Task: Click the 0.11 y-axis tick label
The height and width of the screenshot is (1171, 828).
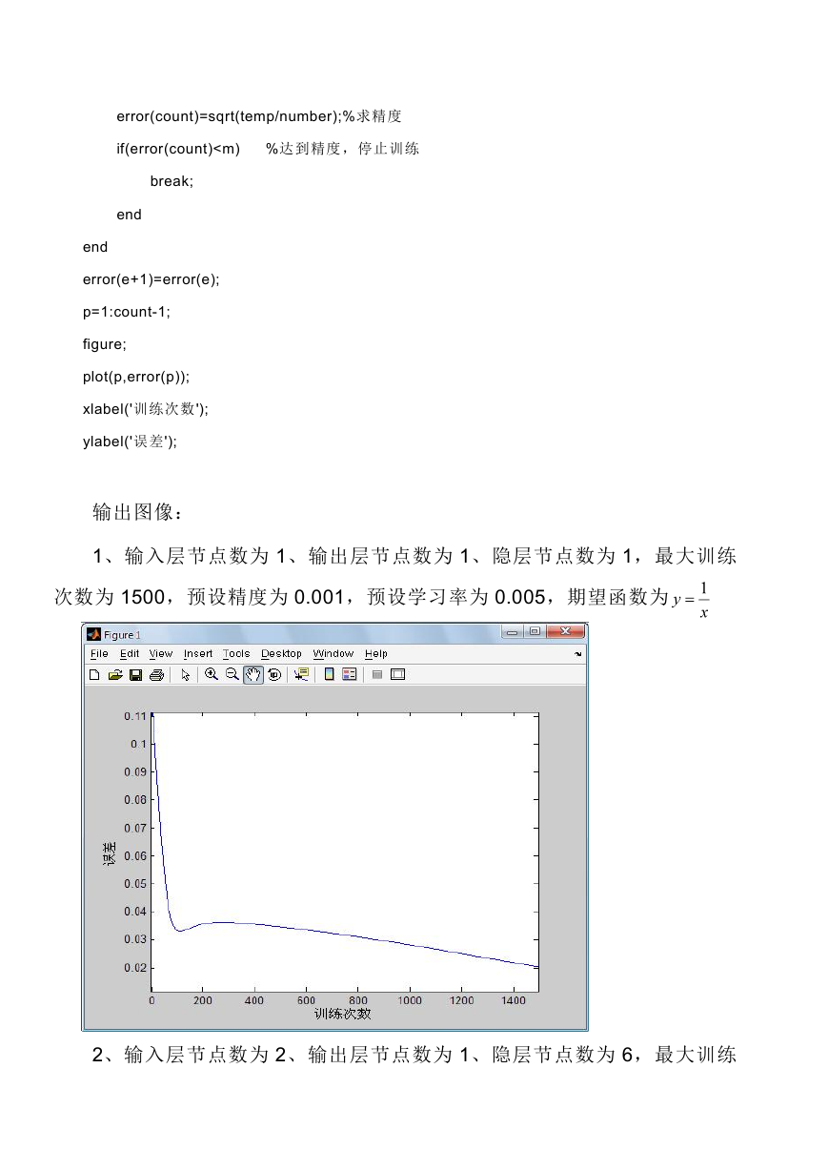Action: point(135,716)
